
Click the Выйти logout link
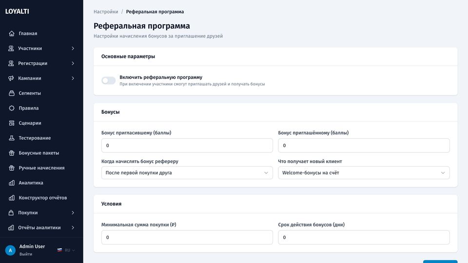26,254
